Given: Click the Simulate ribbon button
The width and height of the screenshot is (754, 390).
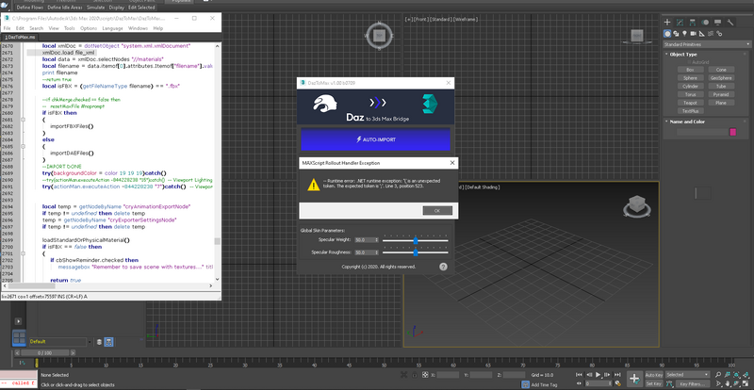Looking at the screenshot, I should click(x=96, y=8).
